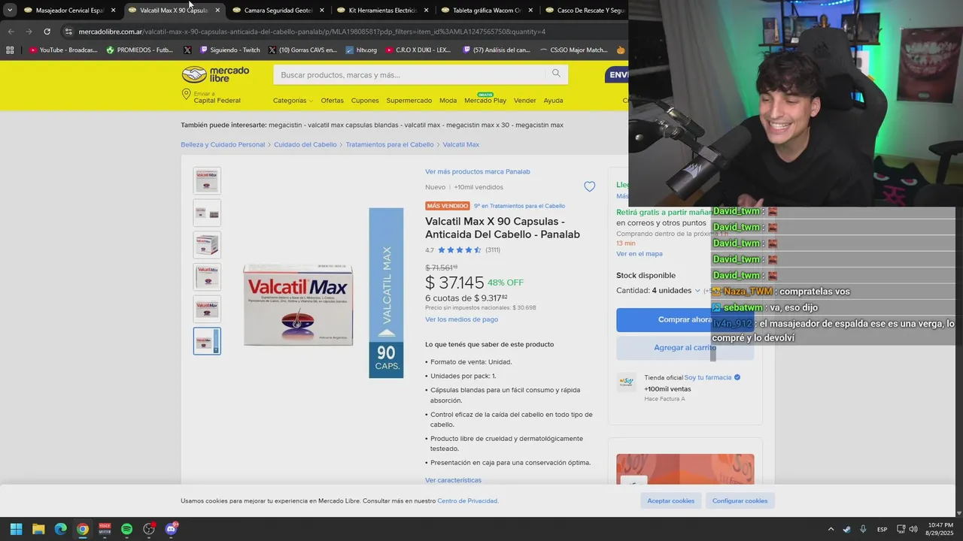Open the Soy tu farmacia store link
Viewport: 963px width, 541px height.
tap(707, 377)
